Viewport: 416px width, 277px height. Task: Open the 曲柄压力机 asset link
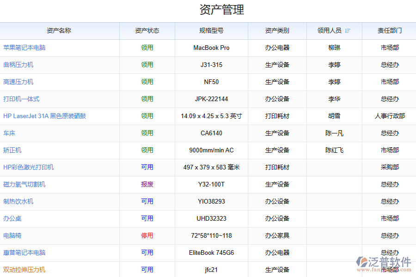pos(18,65)
